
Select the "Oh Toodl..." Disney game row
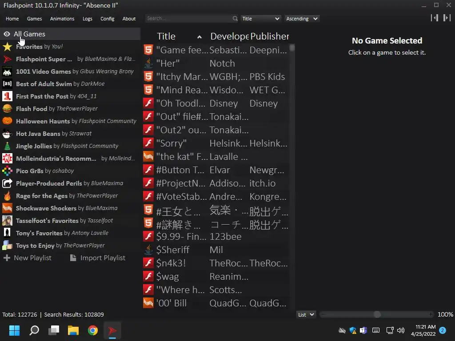coord(216,103)
